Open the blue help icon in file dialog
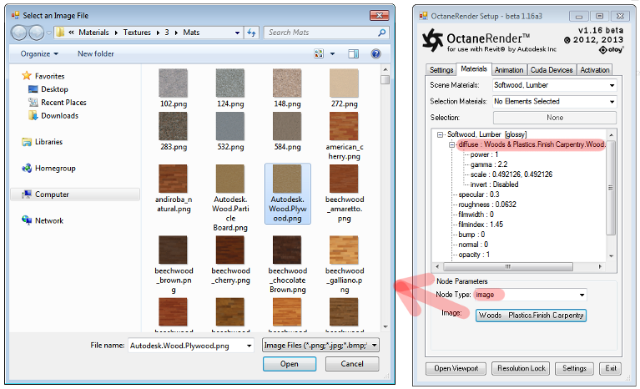The width and height of the screenshot is (640, 389). point(376,54)
